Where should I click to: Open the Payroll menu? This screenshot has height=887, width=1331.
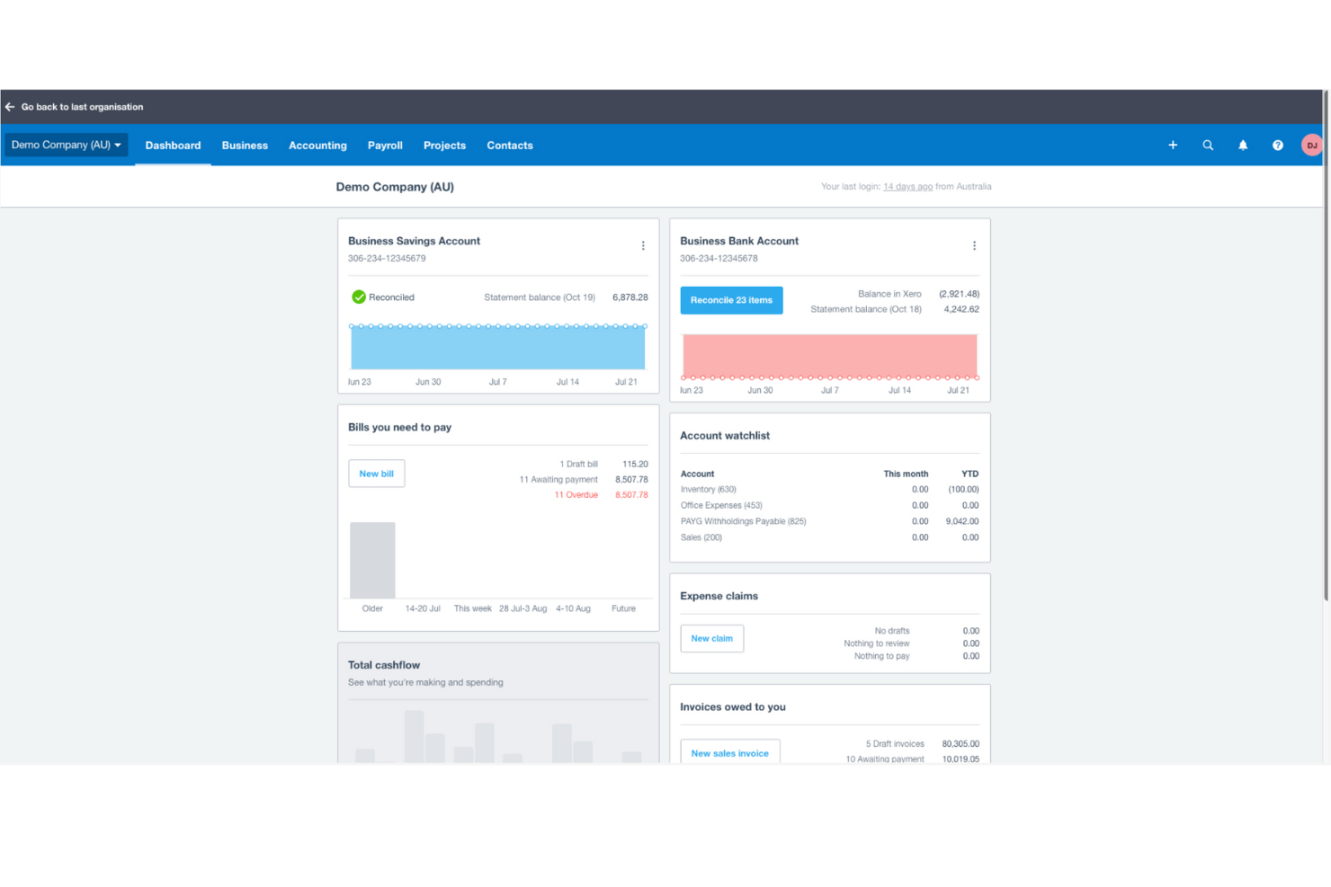tap(385, 146)
